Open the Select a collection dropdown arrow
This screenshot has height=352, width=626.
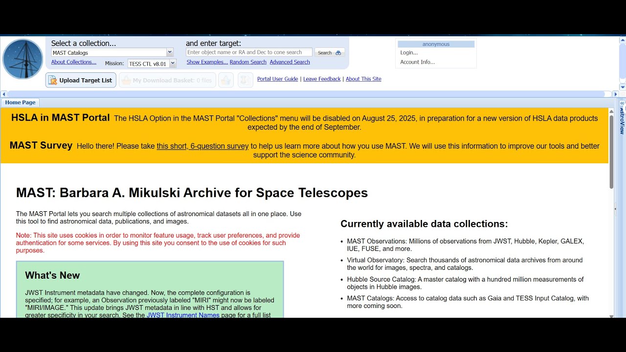point(170,52)
